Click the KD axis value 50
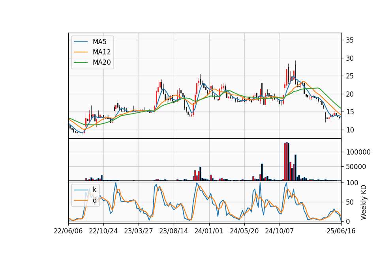This screenshot has width=379, height=272. [350, 202]
